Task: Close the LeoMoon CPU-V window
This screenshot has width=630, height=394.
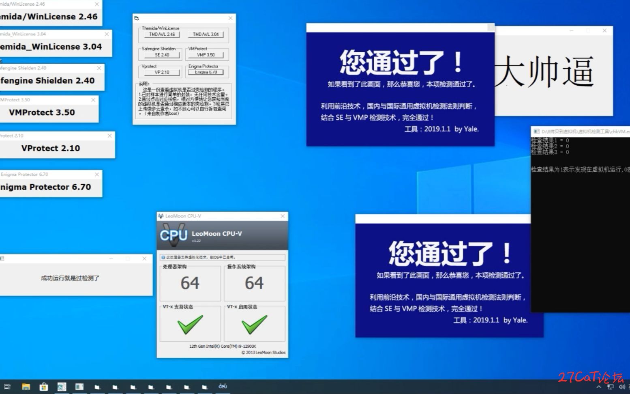Action: pyautogui.click(x=283, y=216)
